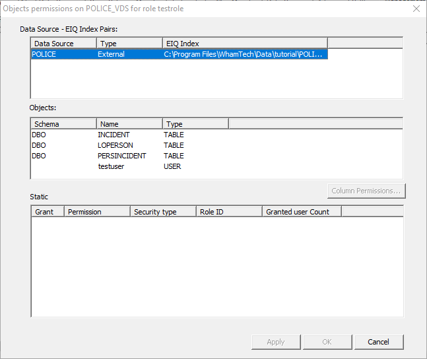The width and height of the screenshot is (427, 359).
Task: Click the Role ID column header
Action: [228, 212]
